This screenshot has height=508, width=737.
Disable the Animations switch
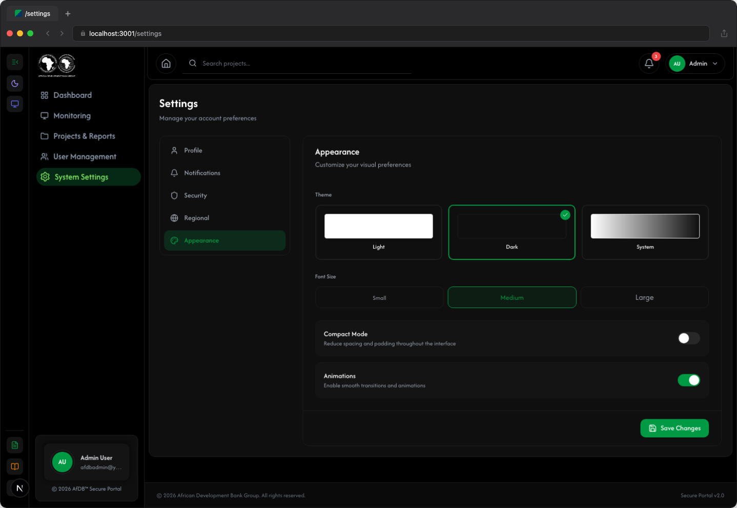(689, 380)
